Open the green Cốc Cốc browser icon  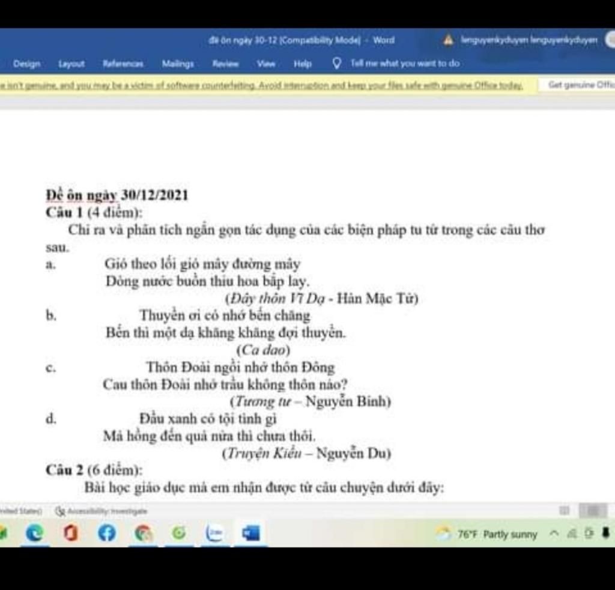pyautogui.click(x=179, y=533)
